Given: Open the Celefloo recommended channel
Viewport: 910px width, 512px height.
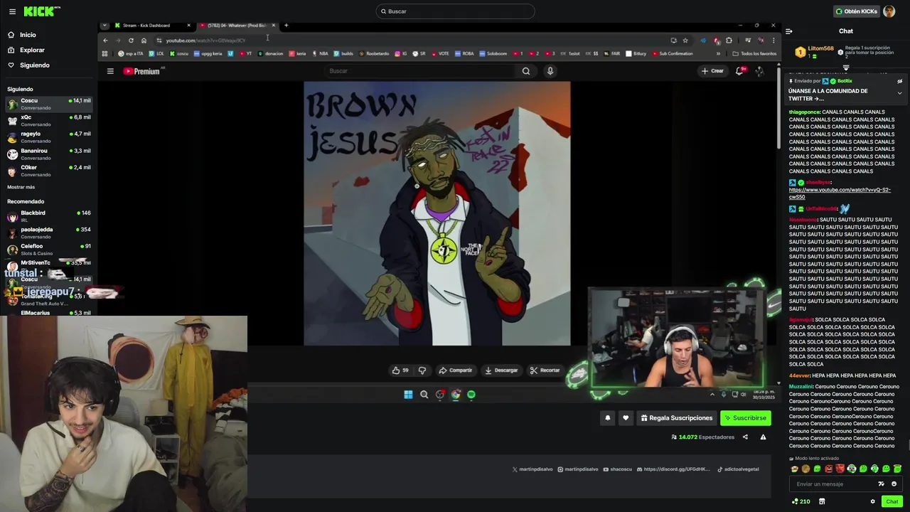Looking at the screenshot, I should [x=48, y=249].
